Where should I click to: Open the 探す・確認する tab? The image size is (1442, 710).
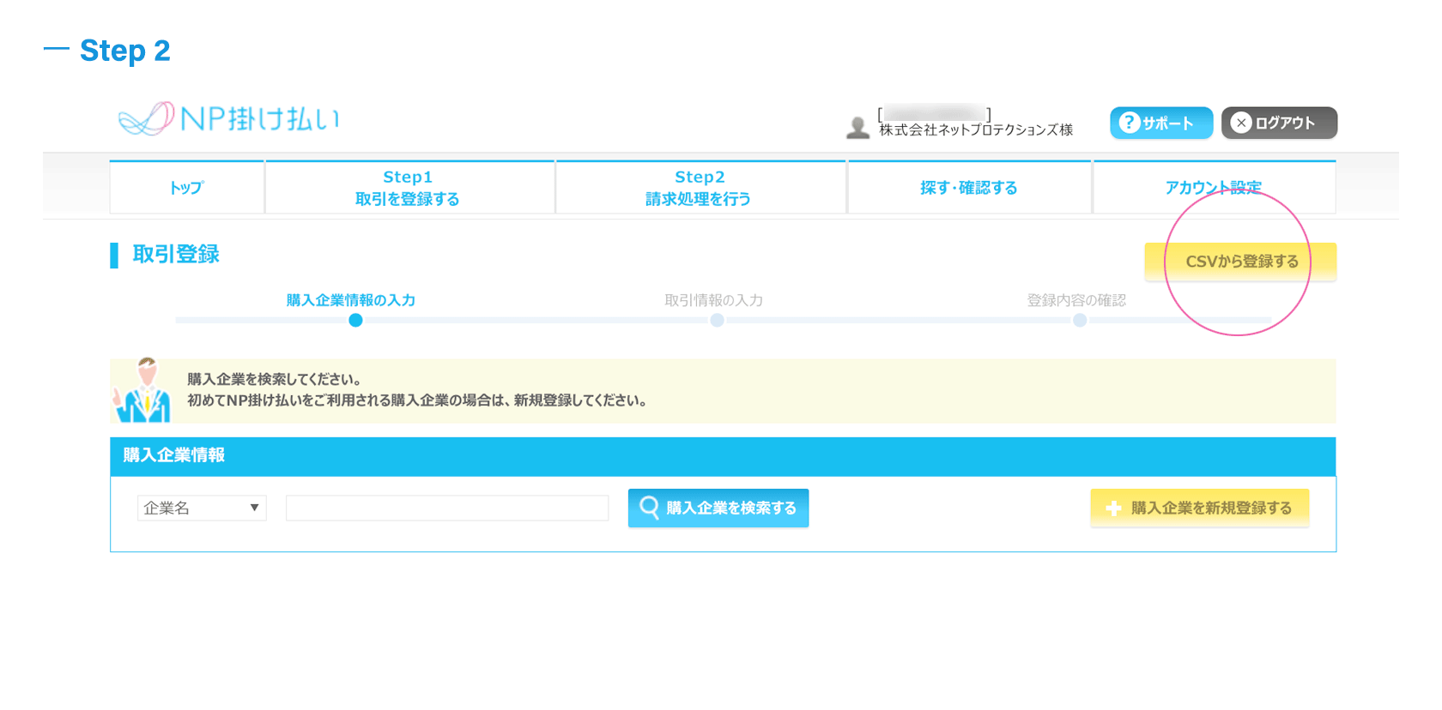coord(969,187)
